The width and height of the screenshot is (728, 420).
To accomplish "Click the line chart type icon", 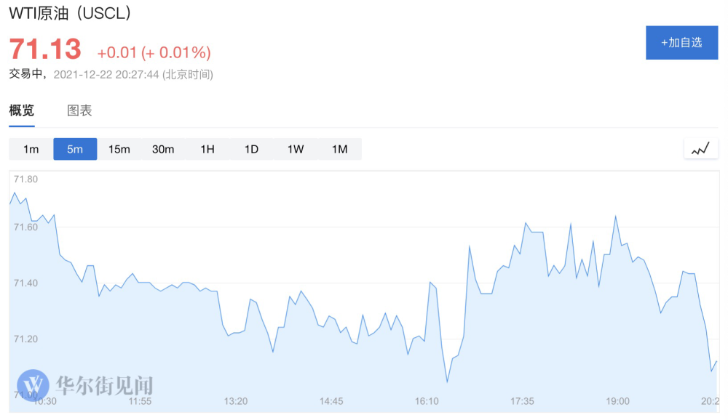I will 700,149.
